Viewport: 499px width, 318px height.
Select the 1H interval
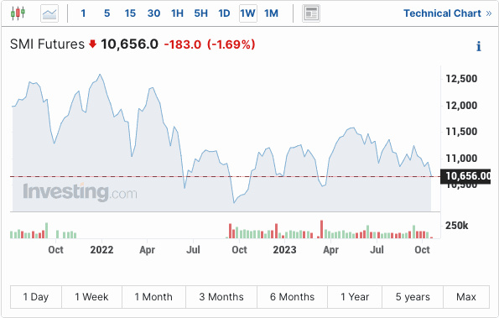coord(177,13)
